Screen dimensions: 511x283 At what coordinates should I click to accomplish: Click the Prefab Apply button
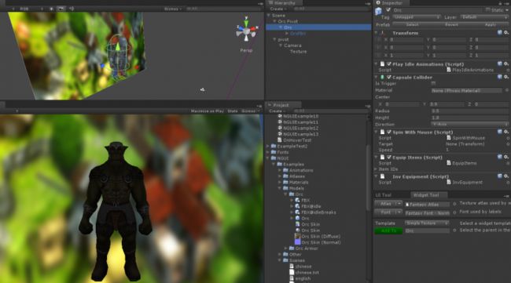(491, 24)
